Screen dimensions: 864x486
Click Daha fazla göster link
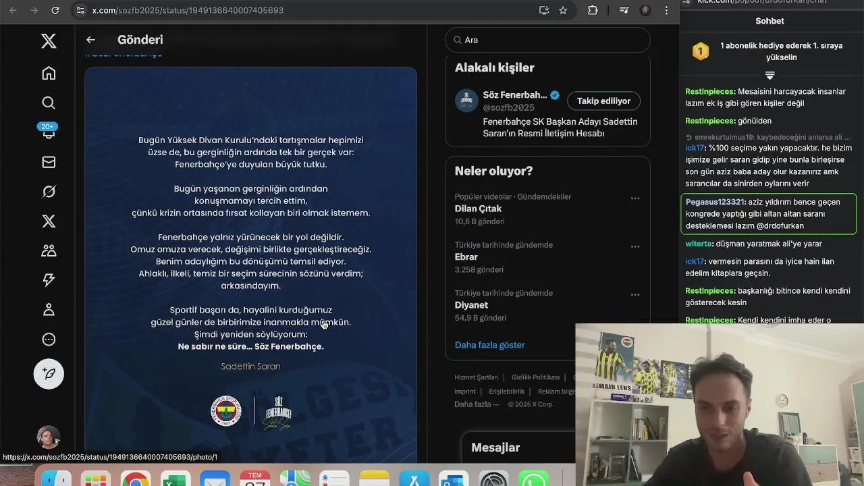pos(489,345)
